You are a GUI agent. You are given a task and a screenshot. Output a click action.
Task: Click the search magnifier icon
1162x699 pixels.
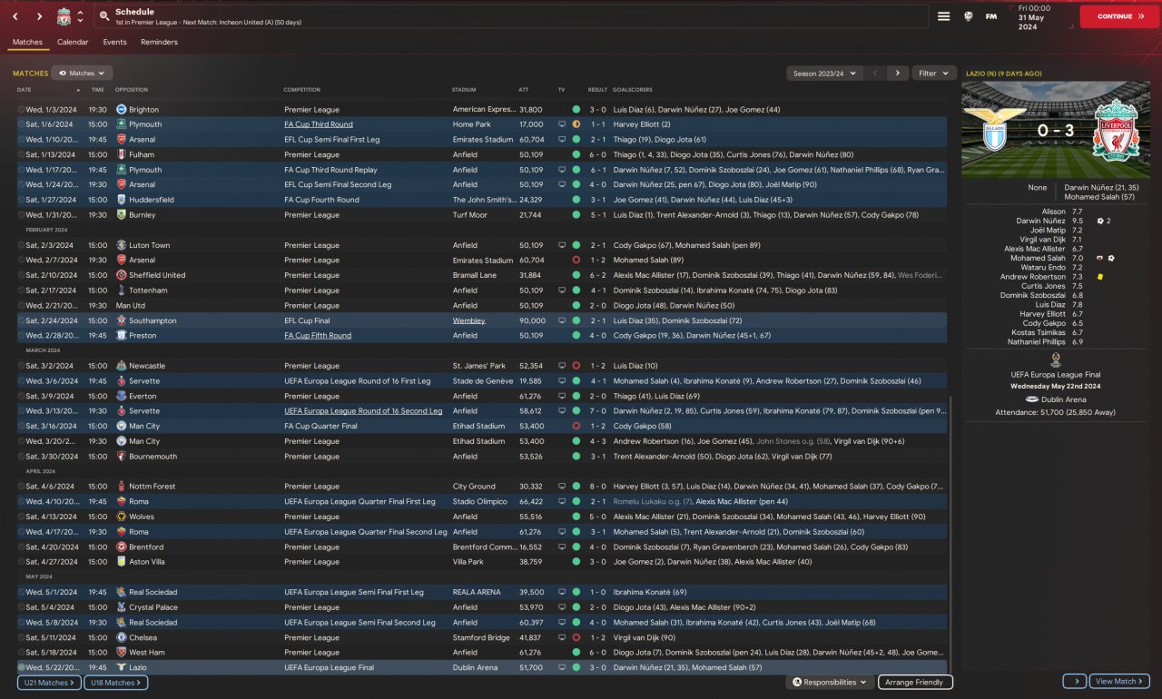point(104,16)
